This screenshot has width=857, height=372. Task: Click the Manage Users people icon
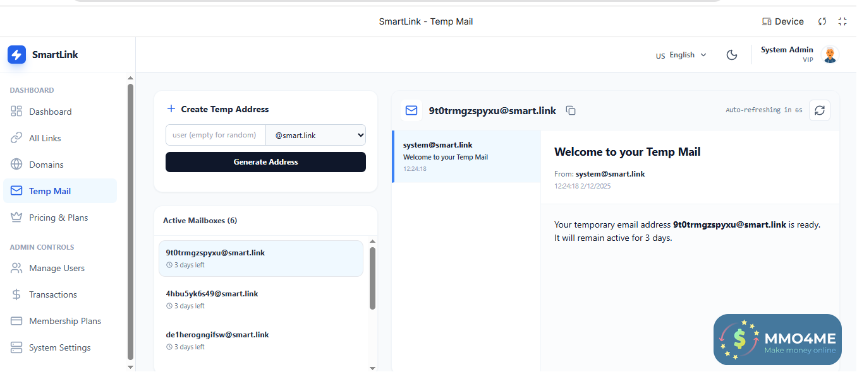pos(16,268)
